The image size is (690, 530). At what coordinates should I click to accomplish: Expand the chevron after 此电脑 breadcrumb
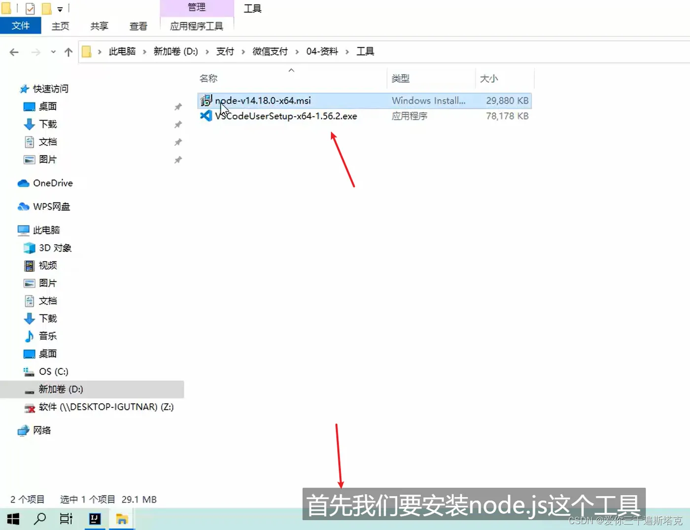(x=144, y=52)
